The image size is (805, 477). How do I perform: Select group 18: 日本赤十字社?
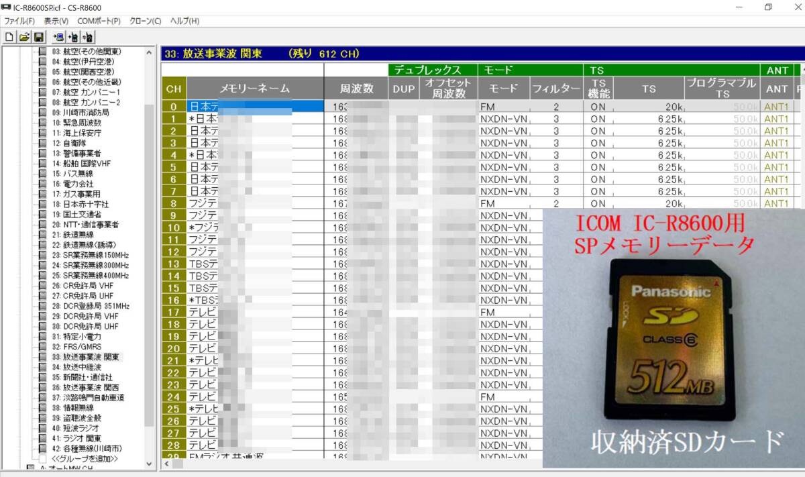click(80, 204)
